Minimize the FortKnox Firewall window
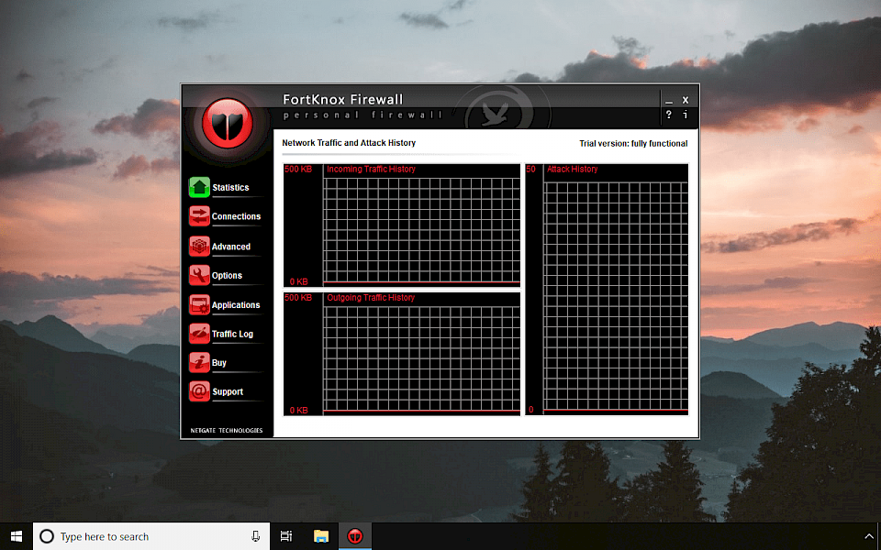Image resolution: width=881 pixels, height=550 pixels. point(669,101)
